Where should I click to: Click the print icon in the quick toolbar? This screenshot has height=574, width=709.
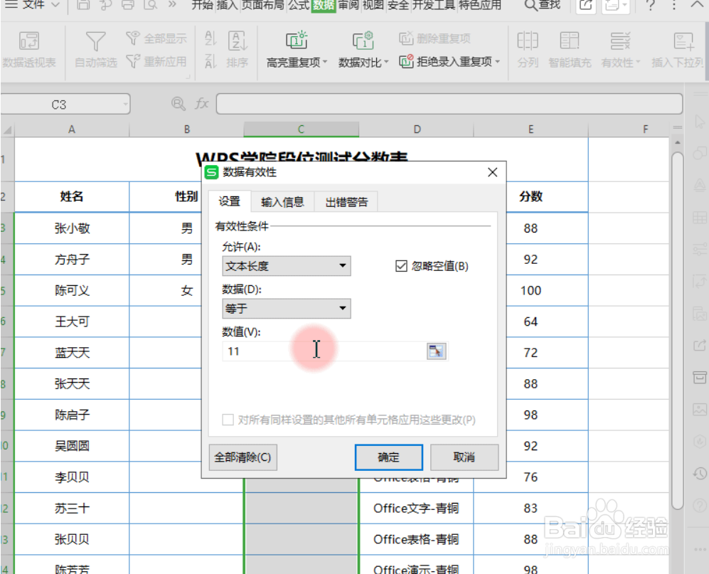click(128, 6)
